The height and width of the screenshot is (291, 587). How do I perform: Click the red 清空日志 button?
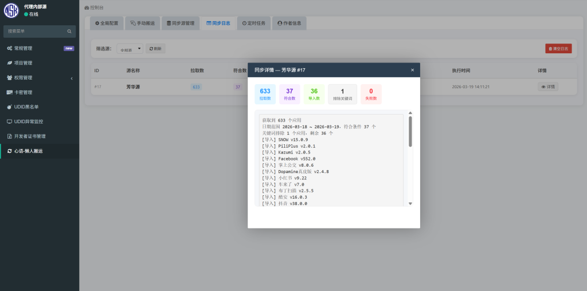tap(558, 49)
